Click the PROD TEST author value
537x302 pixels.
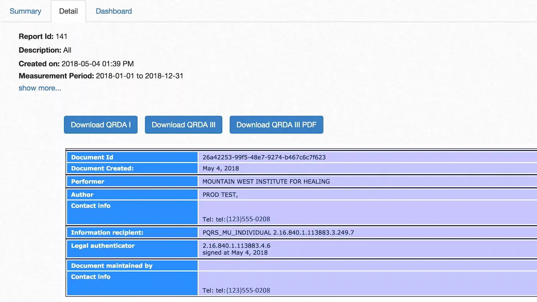tap(220, 194)
